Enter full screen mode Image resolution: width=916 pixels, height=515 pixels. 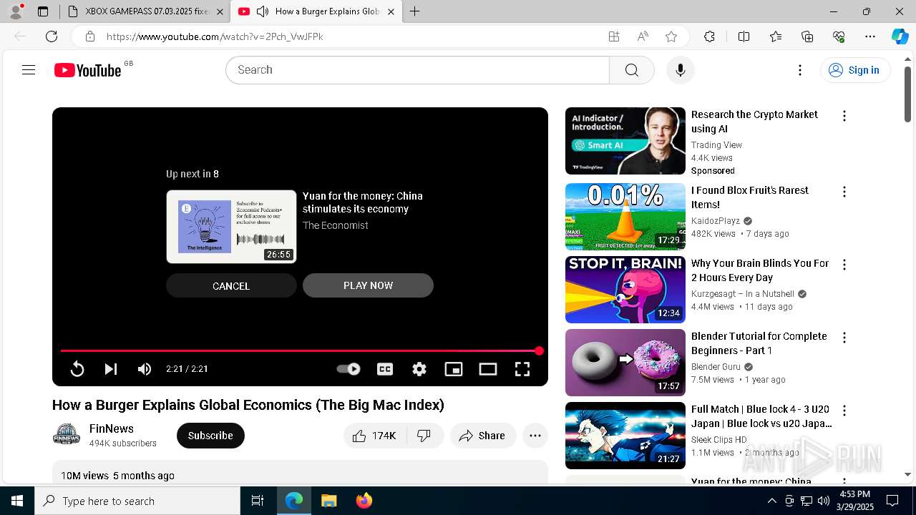click(522, 369)
